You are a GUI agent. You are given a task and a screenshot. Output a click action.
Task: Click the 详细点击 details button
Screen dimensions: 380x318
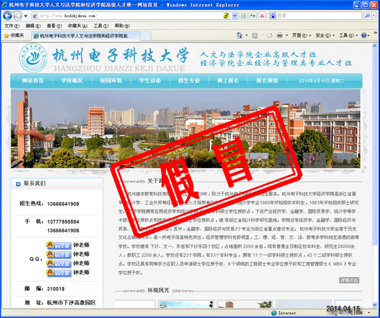point(349,280)
